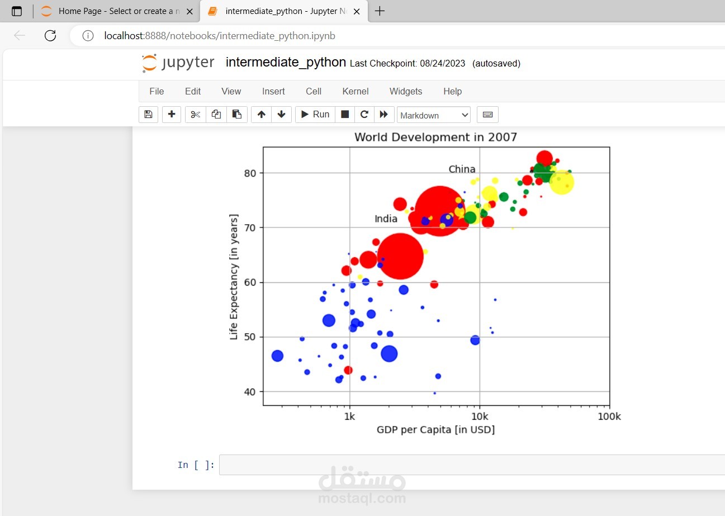Run the selected cell
The width and height of the screenshot is (725, 516).
[315, 115]
